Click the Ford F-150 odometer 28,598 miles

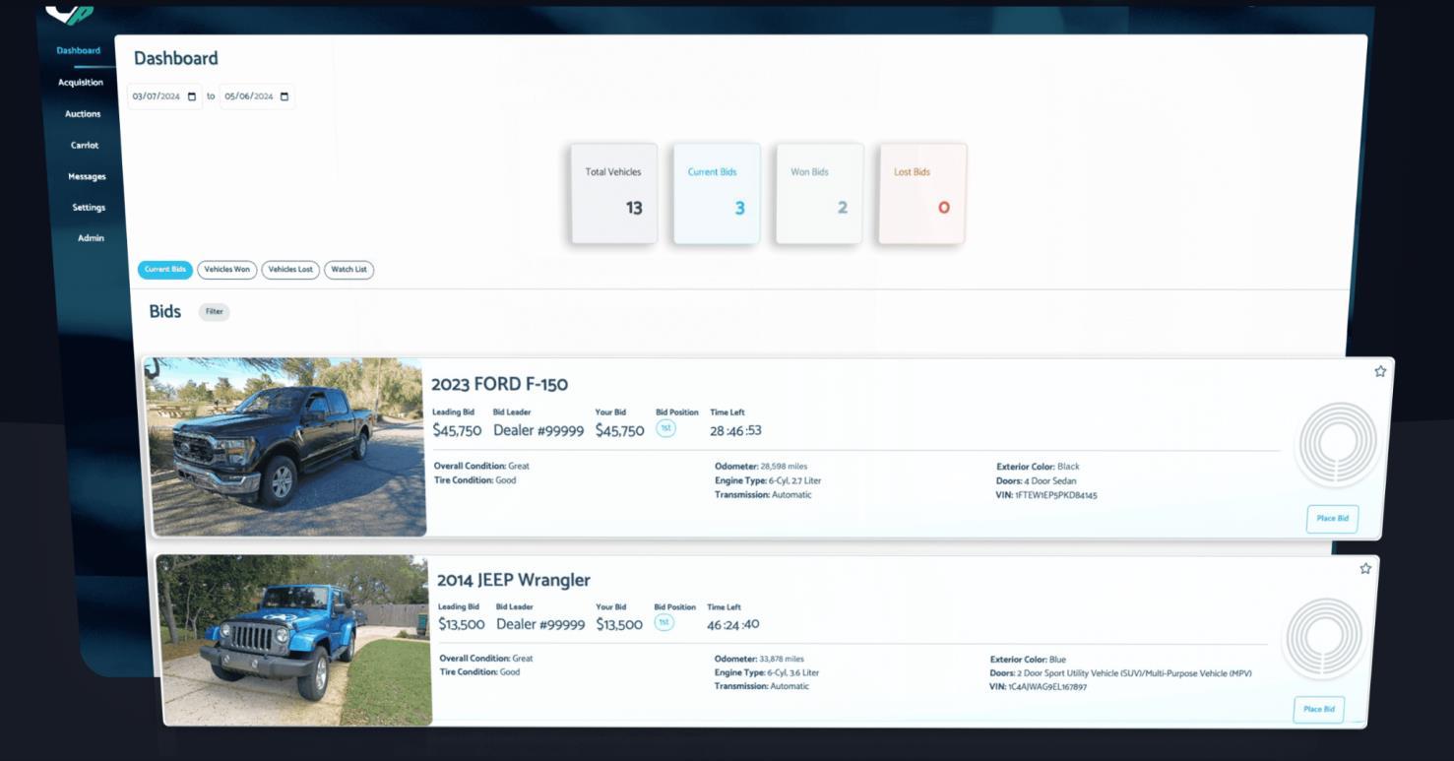784,467
